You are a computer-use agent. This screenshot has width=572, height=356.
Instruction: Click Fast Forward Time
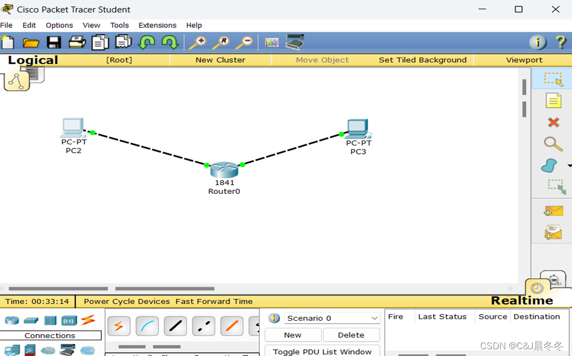214,301
